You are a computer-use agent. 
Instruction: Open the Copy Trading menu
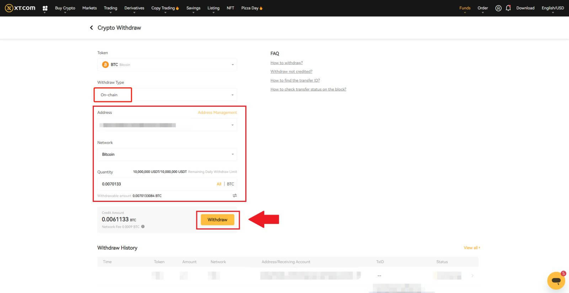click(x=163, y=8)
